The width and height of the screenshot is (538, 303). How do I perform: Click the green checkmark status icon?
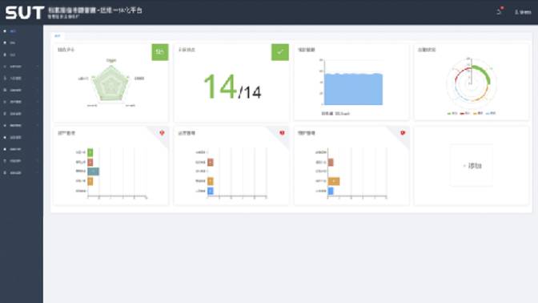pos(280,52)
